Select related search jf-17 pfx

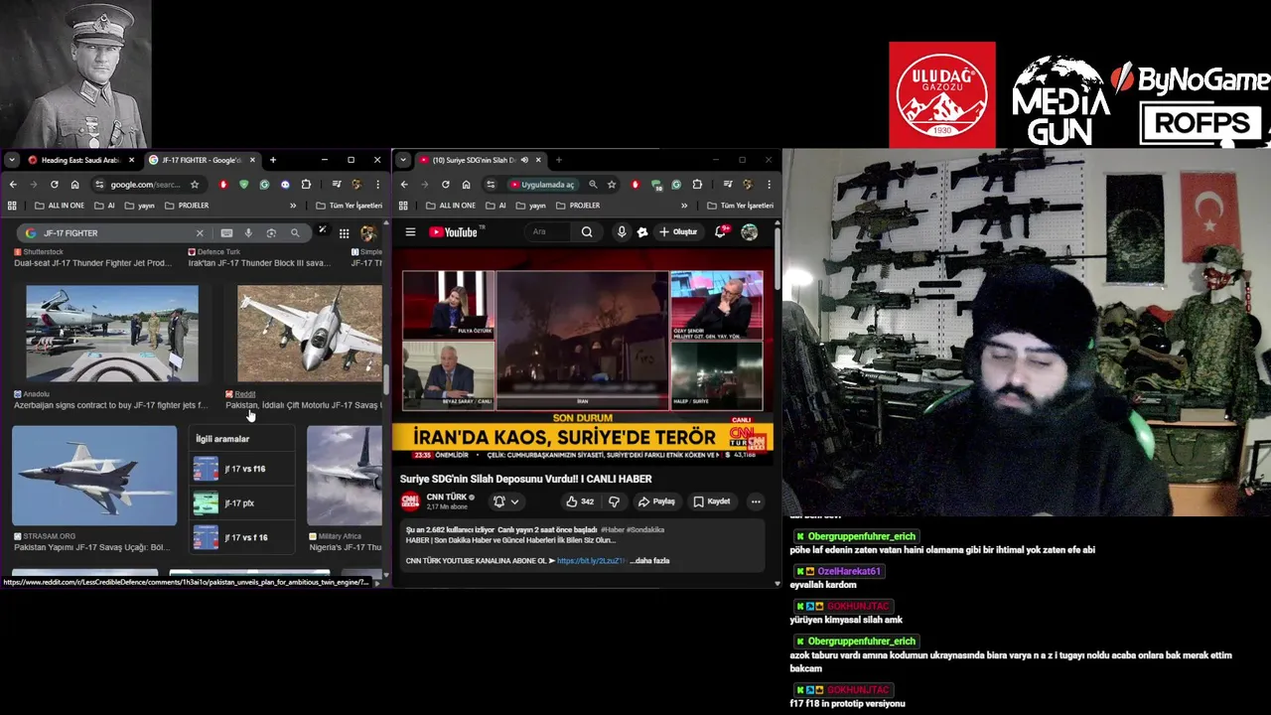coord(244,503)
